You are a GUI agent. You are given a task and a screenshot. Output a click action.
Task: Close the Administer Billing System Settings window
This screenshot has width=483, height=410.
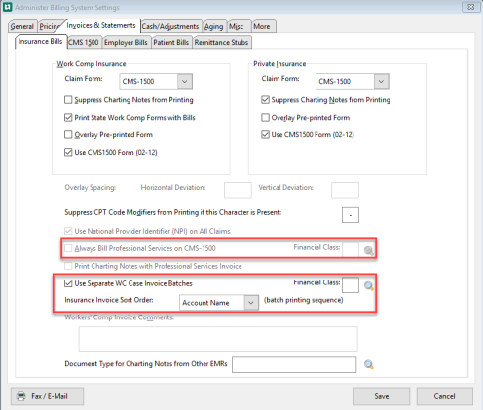(x=470, y=7)
